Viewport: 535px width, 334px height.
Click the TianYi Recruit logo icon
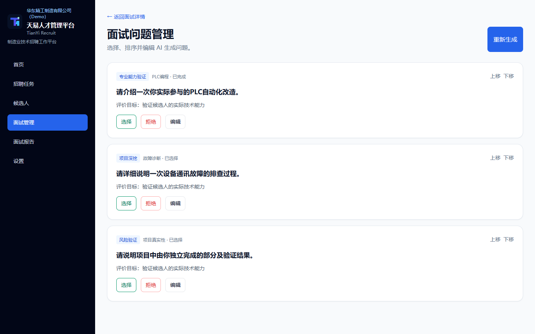click(x=15, y=22)
